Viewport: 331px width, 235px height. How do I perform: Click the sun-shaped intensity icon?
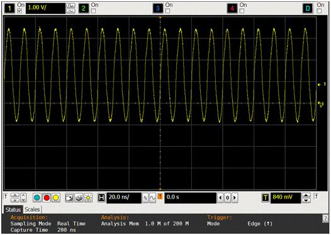point(88,198)
